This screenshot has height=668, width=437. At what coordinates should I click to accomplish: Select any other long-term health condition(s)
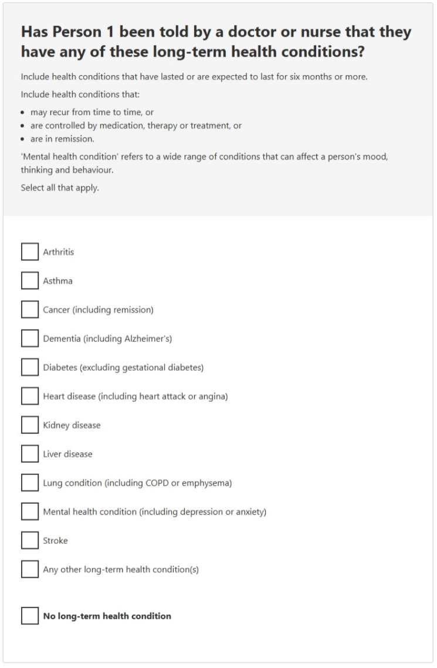(x=29, y=568)
